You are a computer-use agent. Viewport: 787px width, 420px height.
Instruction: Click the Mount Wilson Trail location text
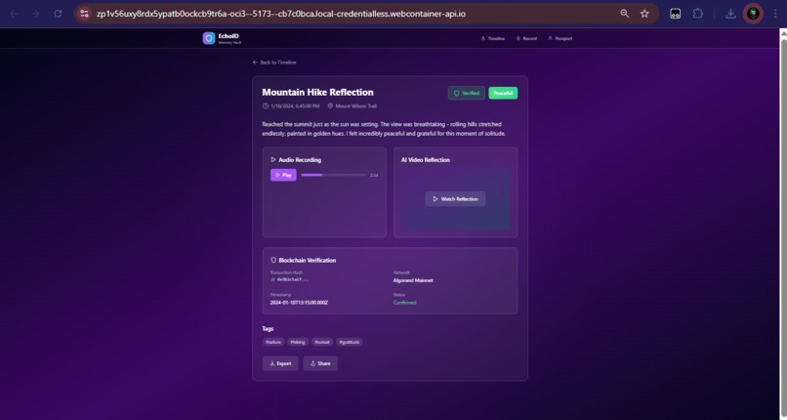point(355,105)
